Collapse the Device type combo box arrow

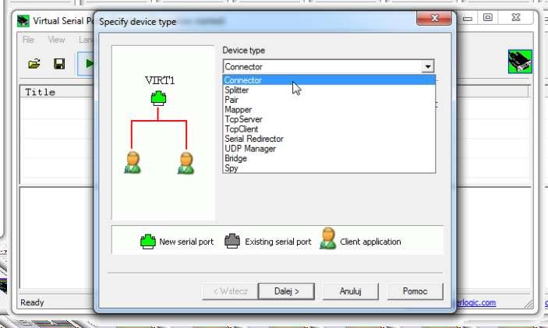[x=427, y=66]
